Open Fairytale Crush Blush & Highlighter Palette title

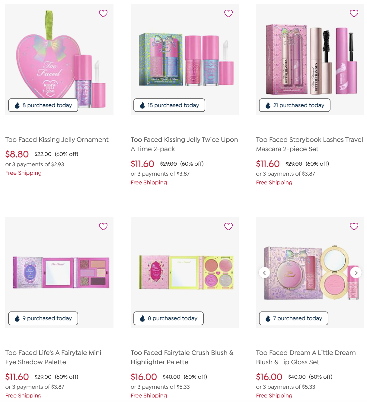[182, 357]
